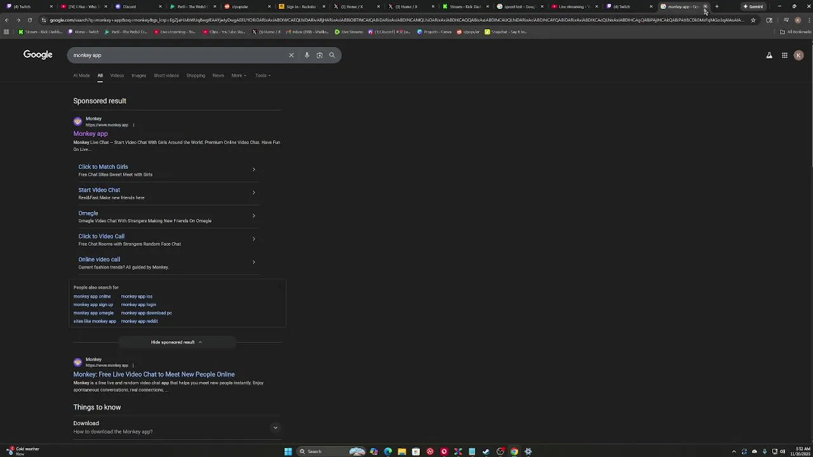Select the Images search tab
The height and width of the screenshot is (457, 813).
click(x=138, y=76)
